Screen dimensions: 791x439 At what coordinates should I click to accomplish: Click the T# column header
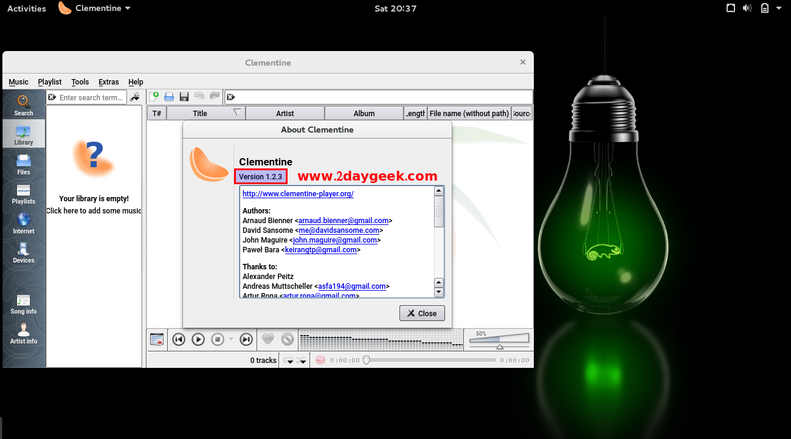pyautogui.click(x=157, y=113)
